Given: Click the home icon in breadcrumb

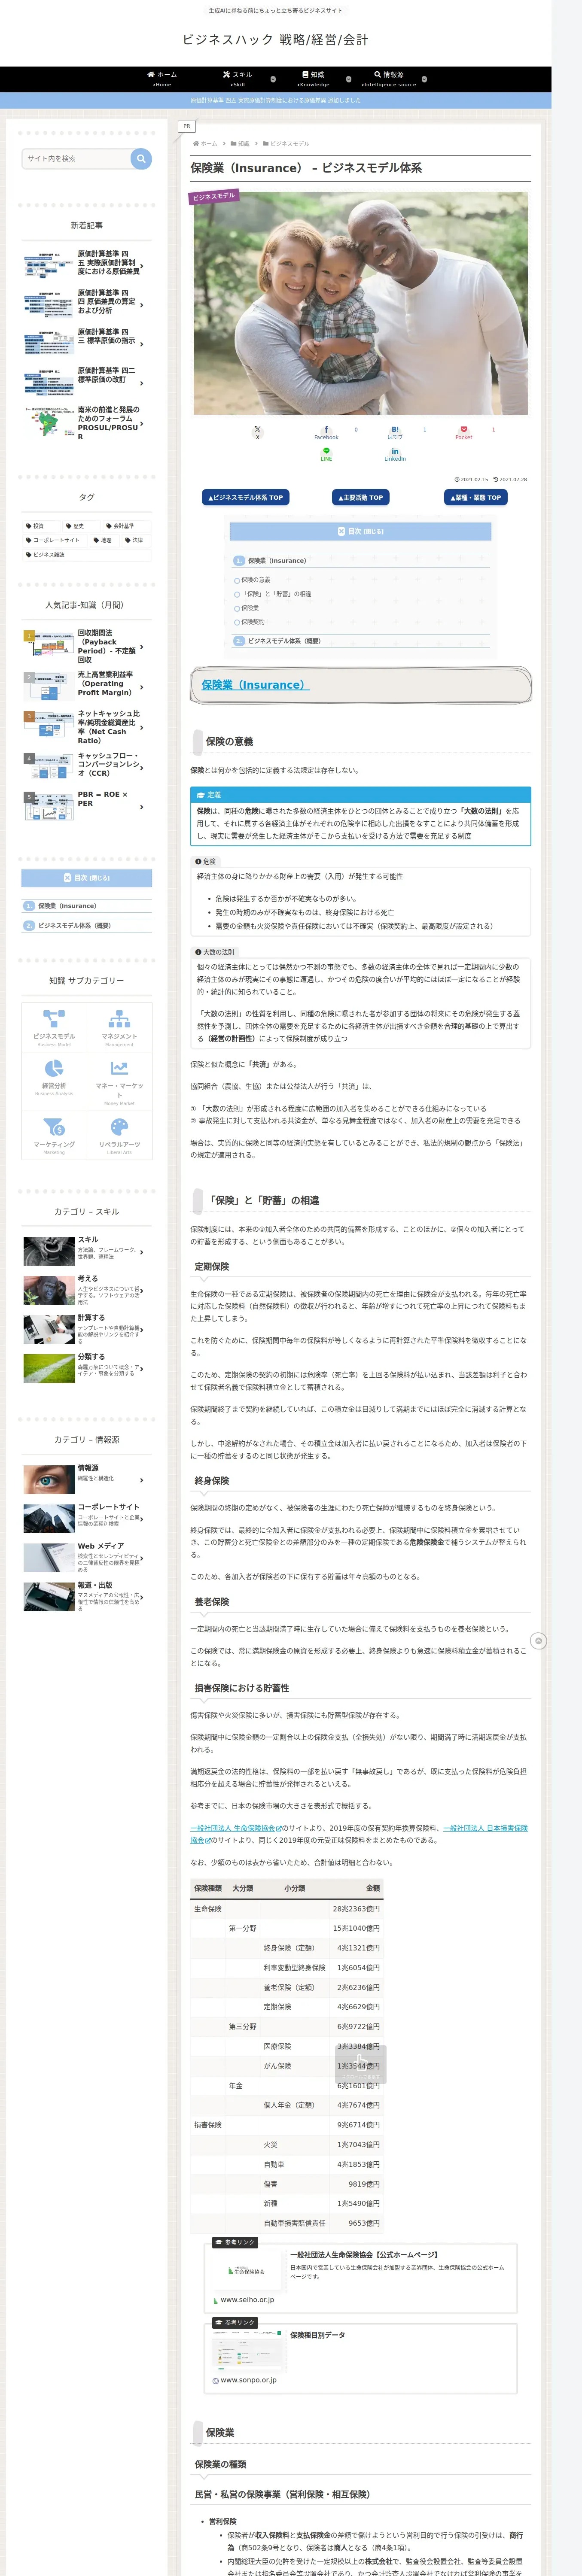Looking at the screenshot, I should [196, 143].
